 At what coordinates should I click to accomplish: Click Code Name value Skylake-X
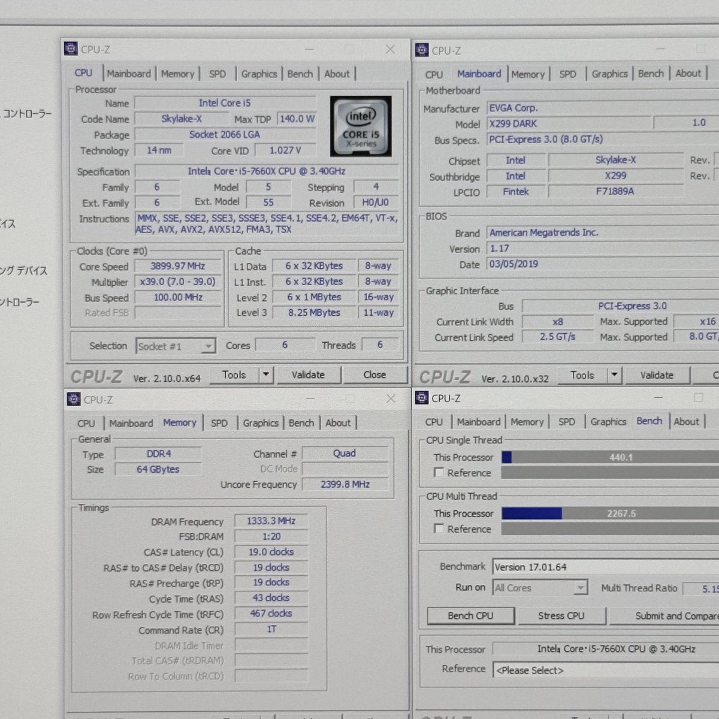(181, 119)
